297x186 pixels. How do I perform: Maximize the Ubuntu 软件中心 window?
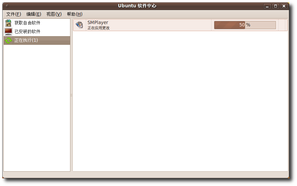click(276, 6)
